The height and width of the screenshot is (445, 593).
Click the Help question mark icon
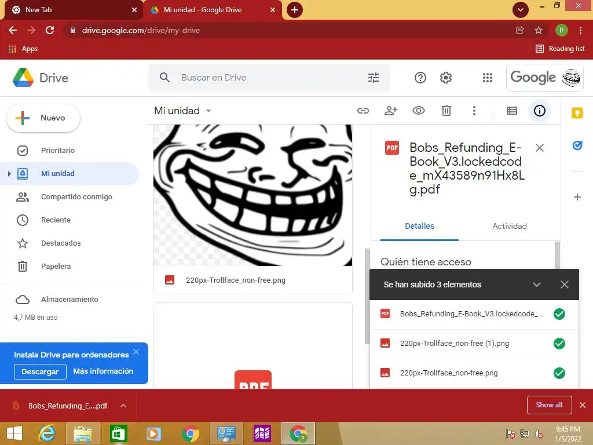pyautogui.click(x=420, y=78)
